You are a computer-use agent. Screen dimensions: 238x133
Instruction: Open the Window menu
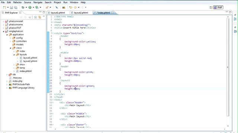pos(74,3)
